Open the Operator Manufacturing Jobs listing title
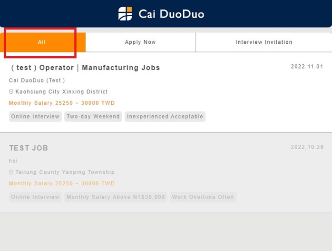 [x=85, y=68]
